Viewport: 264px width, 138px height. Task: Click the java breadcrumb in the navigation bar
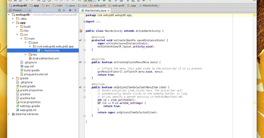pos(70,6)
